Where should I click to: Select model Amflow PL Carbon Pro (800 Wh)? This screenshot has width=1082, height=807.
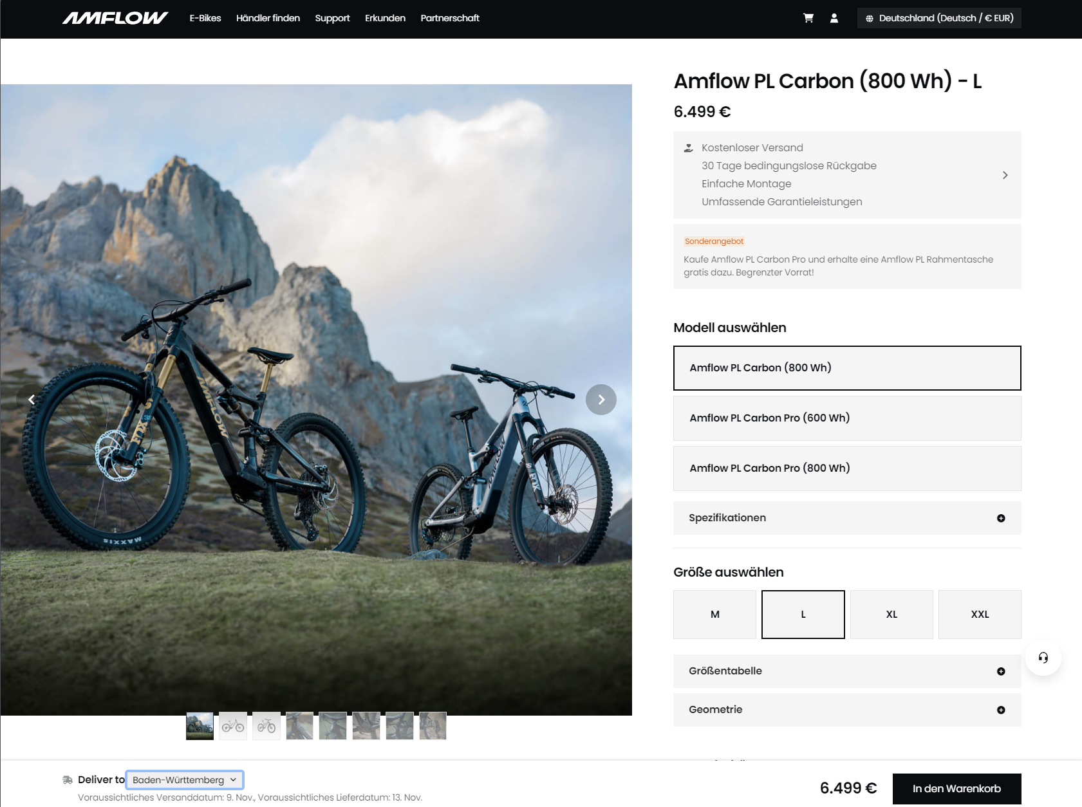pos(847,468)
